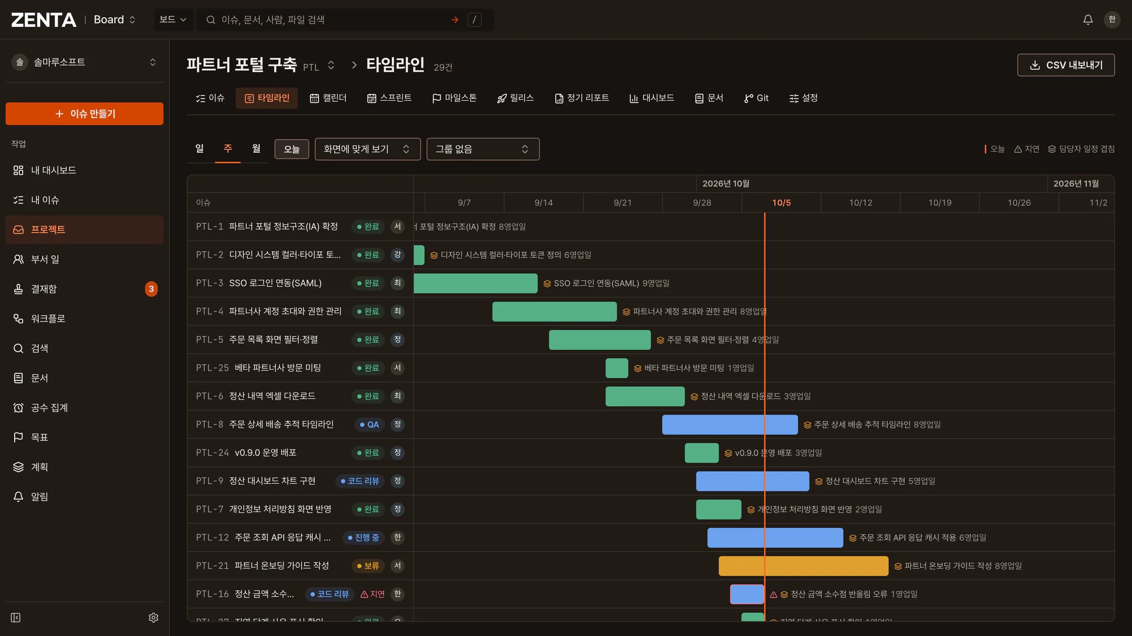
Task: Go to 프로젝트 in sidebar
Action: (x=84, y=229)
